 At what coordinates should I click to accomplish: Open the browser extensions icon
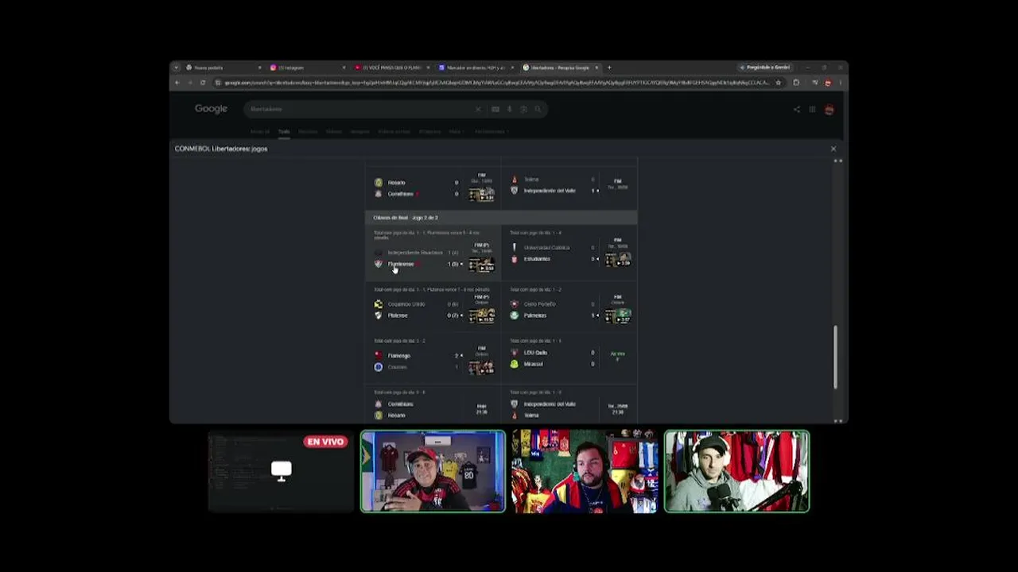tap(796, 83)
